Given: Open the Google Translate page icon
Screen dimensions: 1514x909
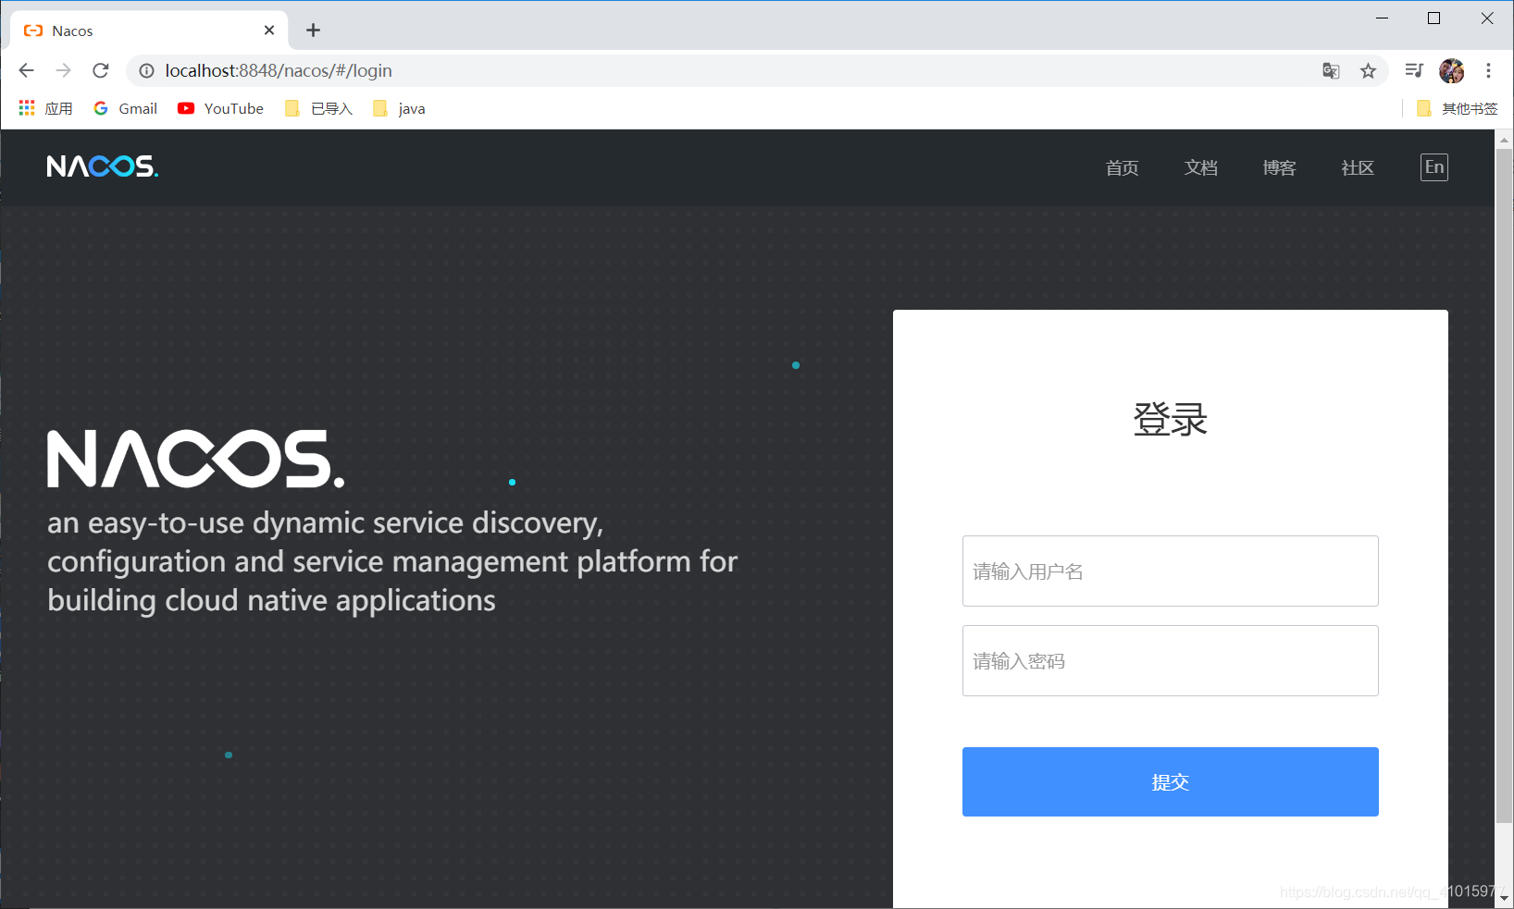Looking at the screenshot, I should 1331,71.
